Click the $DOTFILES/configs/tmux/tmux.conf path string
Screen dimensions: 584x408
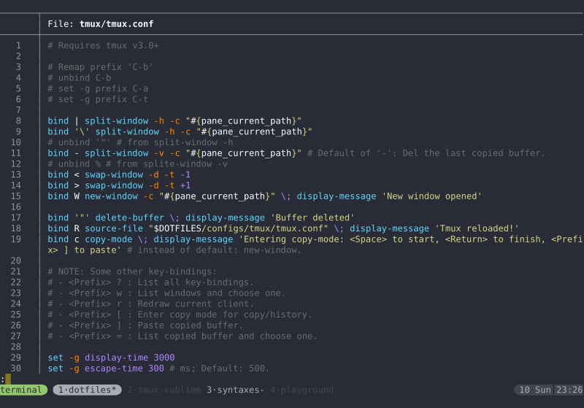pos(239,229)
